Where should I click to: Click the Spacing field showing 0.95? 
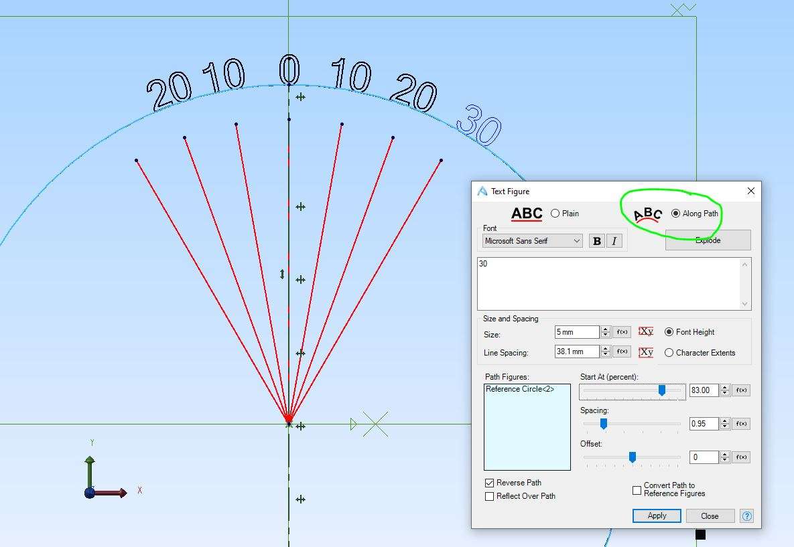pos(704,424)
